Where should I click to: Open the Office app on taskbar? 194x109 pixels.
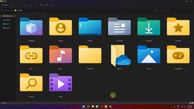(102, 107)
